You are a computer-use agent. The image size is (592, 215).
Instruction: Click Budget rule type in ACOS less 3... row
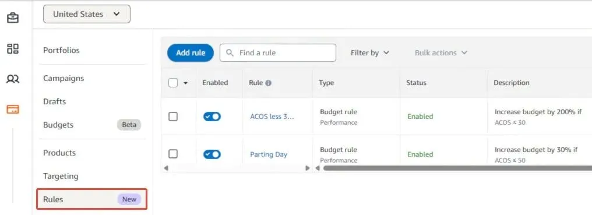point(339,112)
